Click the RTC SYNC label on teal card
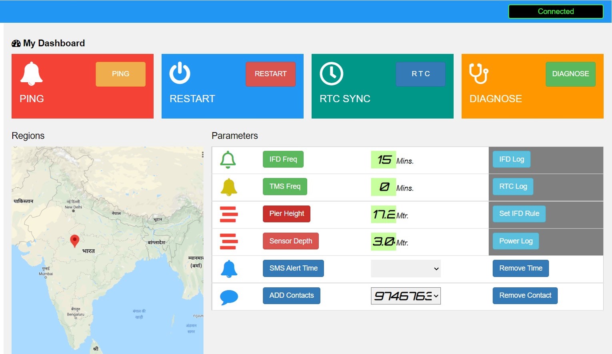This screenshot has width=612, height=354. [345, 99]
